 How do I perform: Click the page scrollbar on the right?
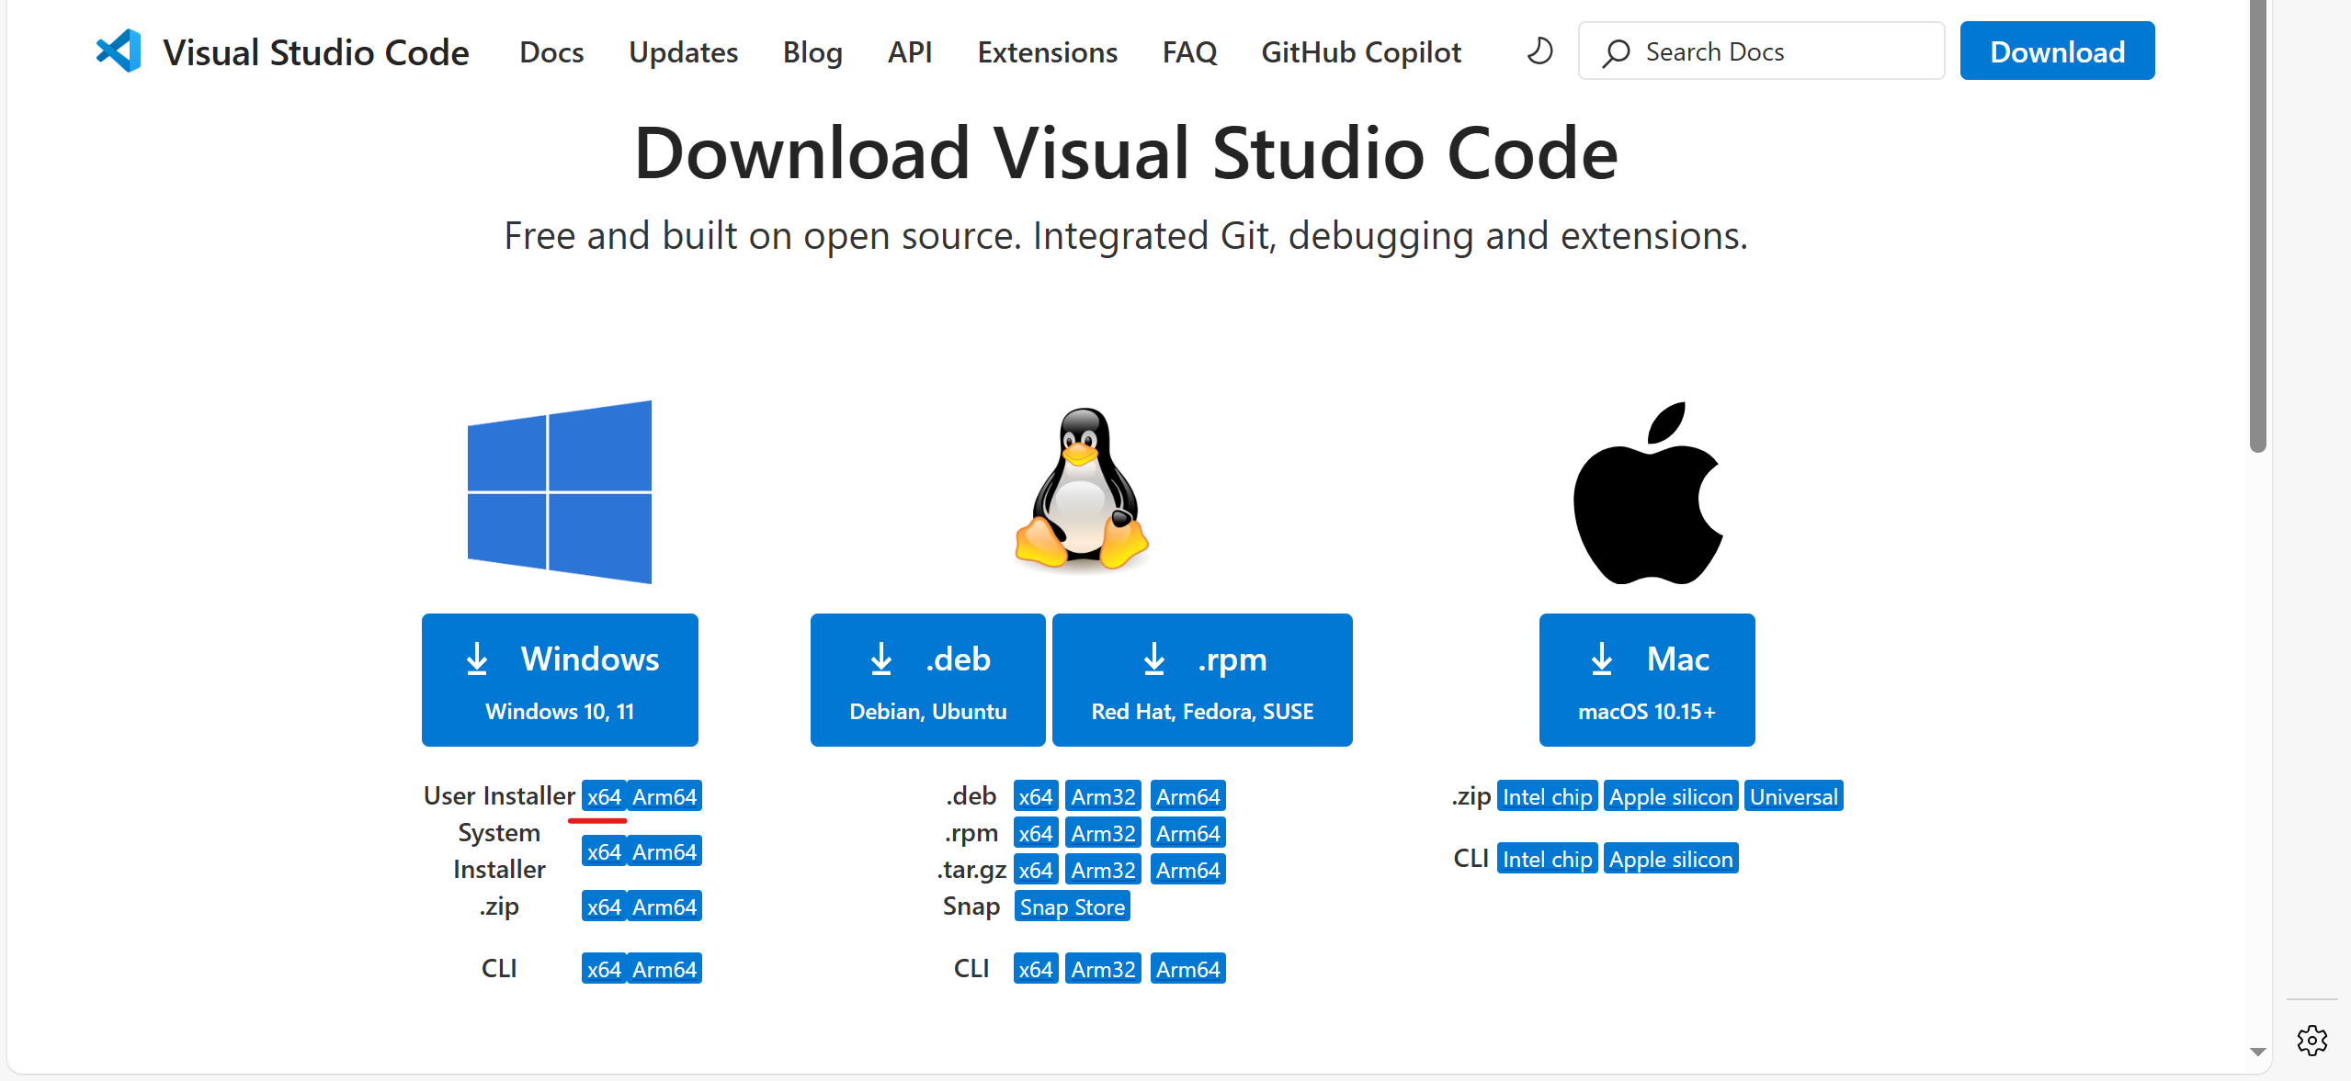coord(2253,230)
